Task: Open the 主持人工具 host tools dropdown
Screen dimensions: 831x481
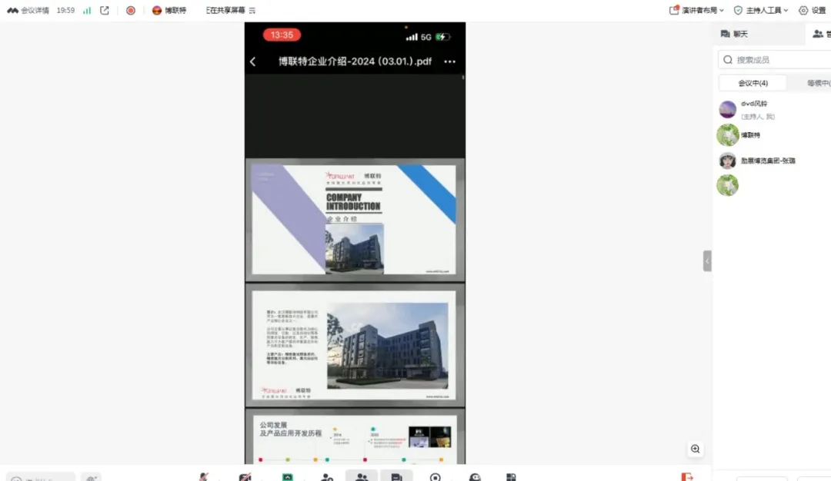Action: [x=761, y=10]
